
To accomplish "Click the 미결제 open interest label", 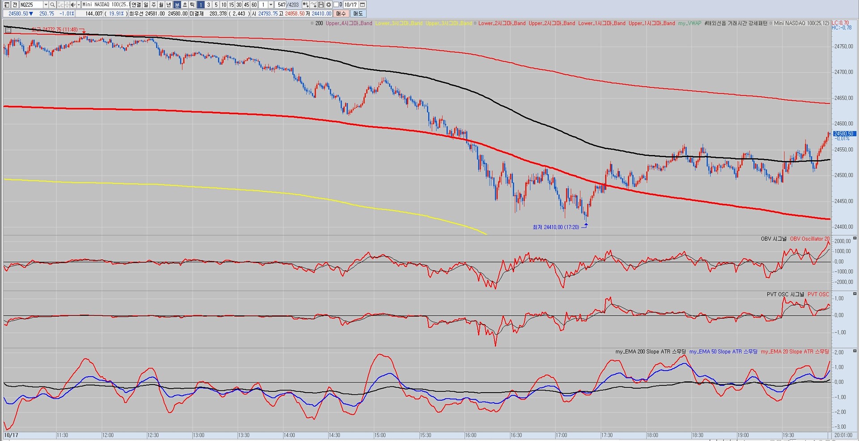I will pos(196,13).
